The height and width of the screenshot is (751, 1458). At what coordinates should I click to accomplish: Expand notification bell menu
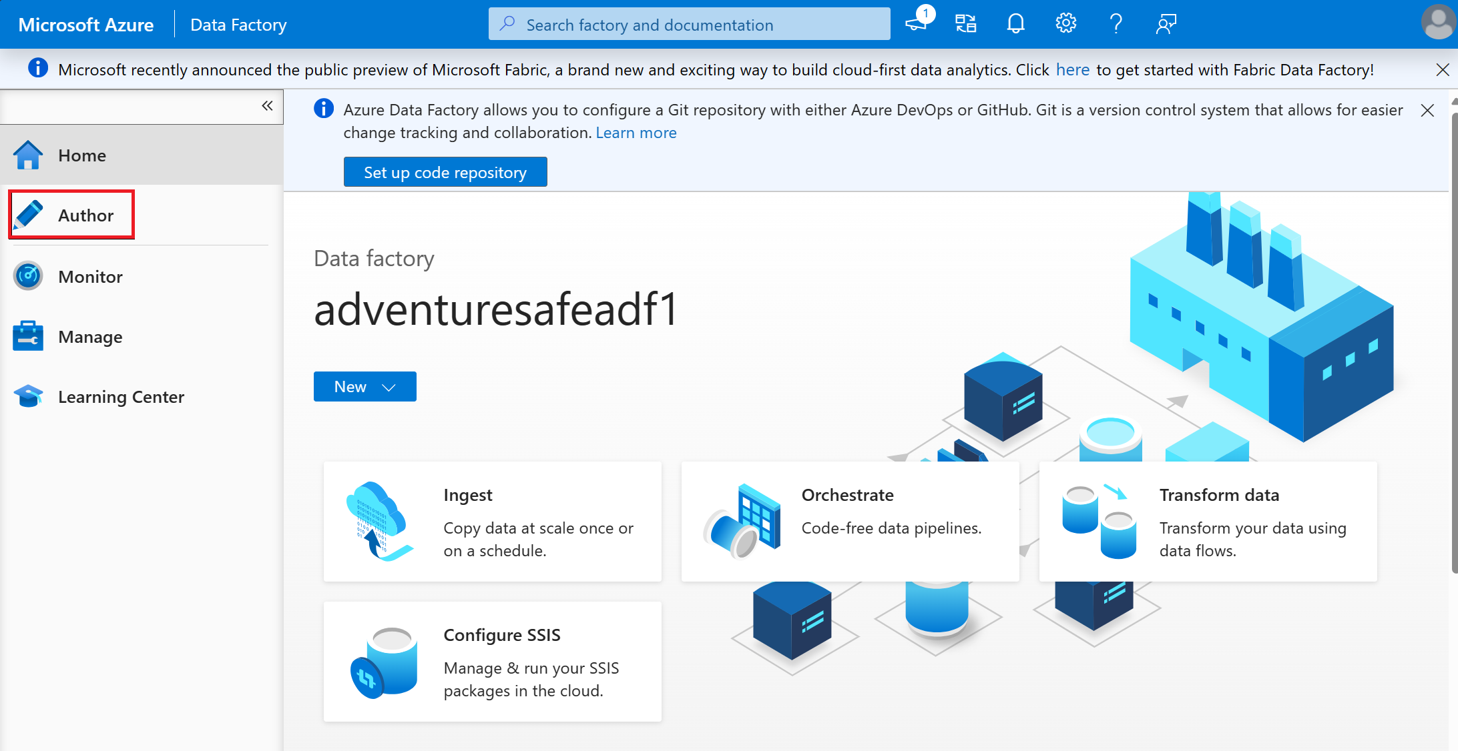1014,24
